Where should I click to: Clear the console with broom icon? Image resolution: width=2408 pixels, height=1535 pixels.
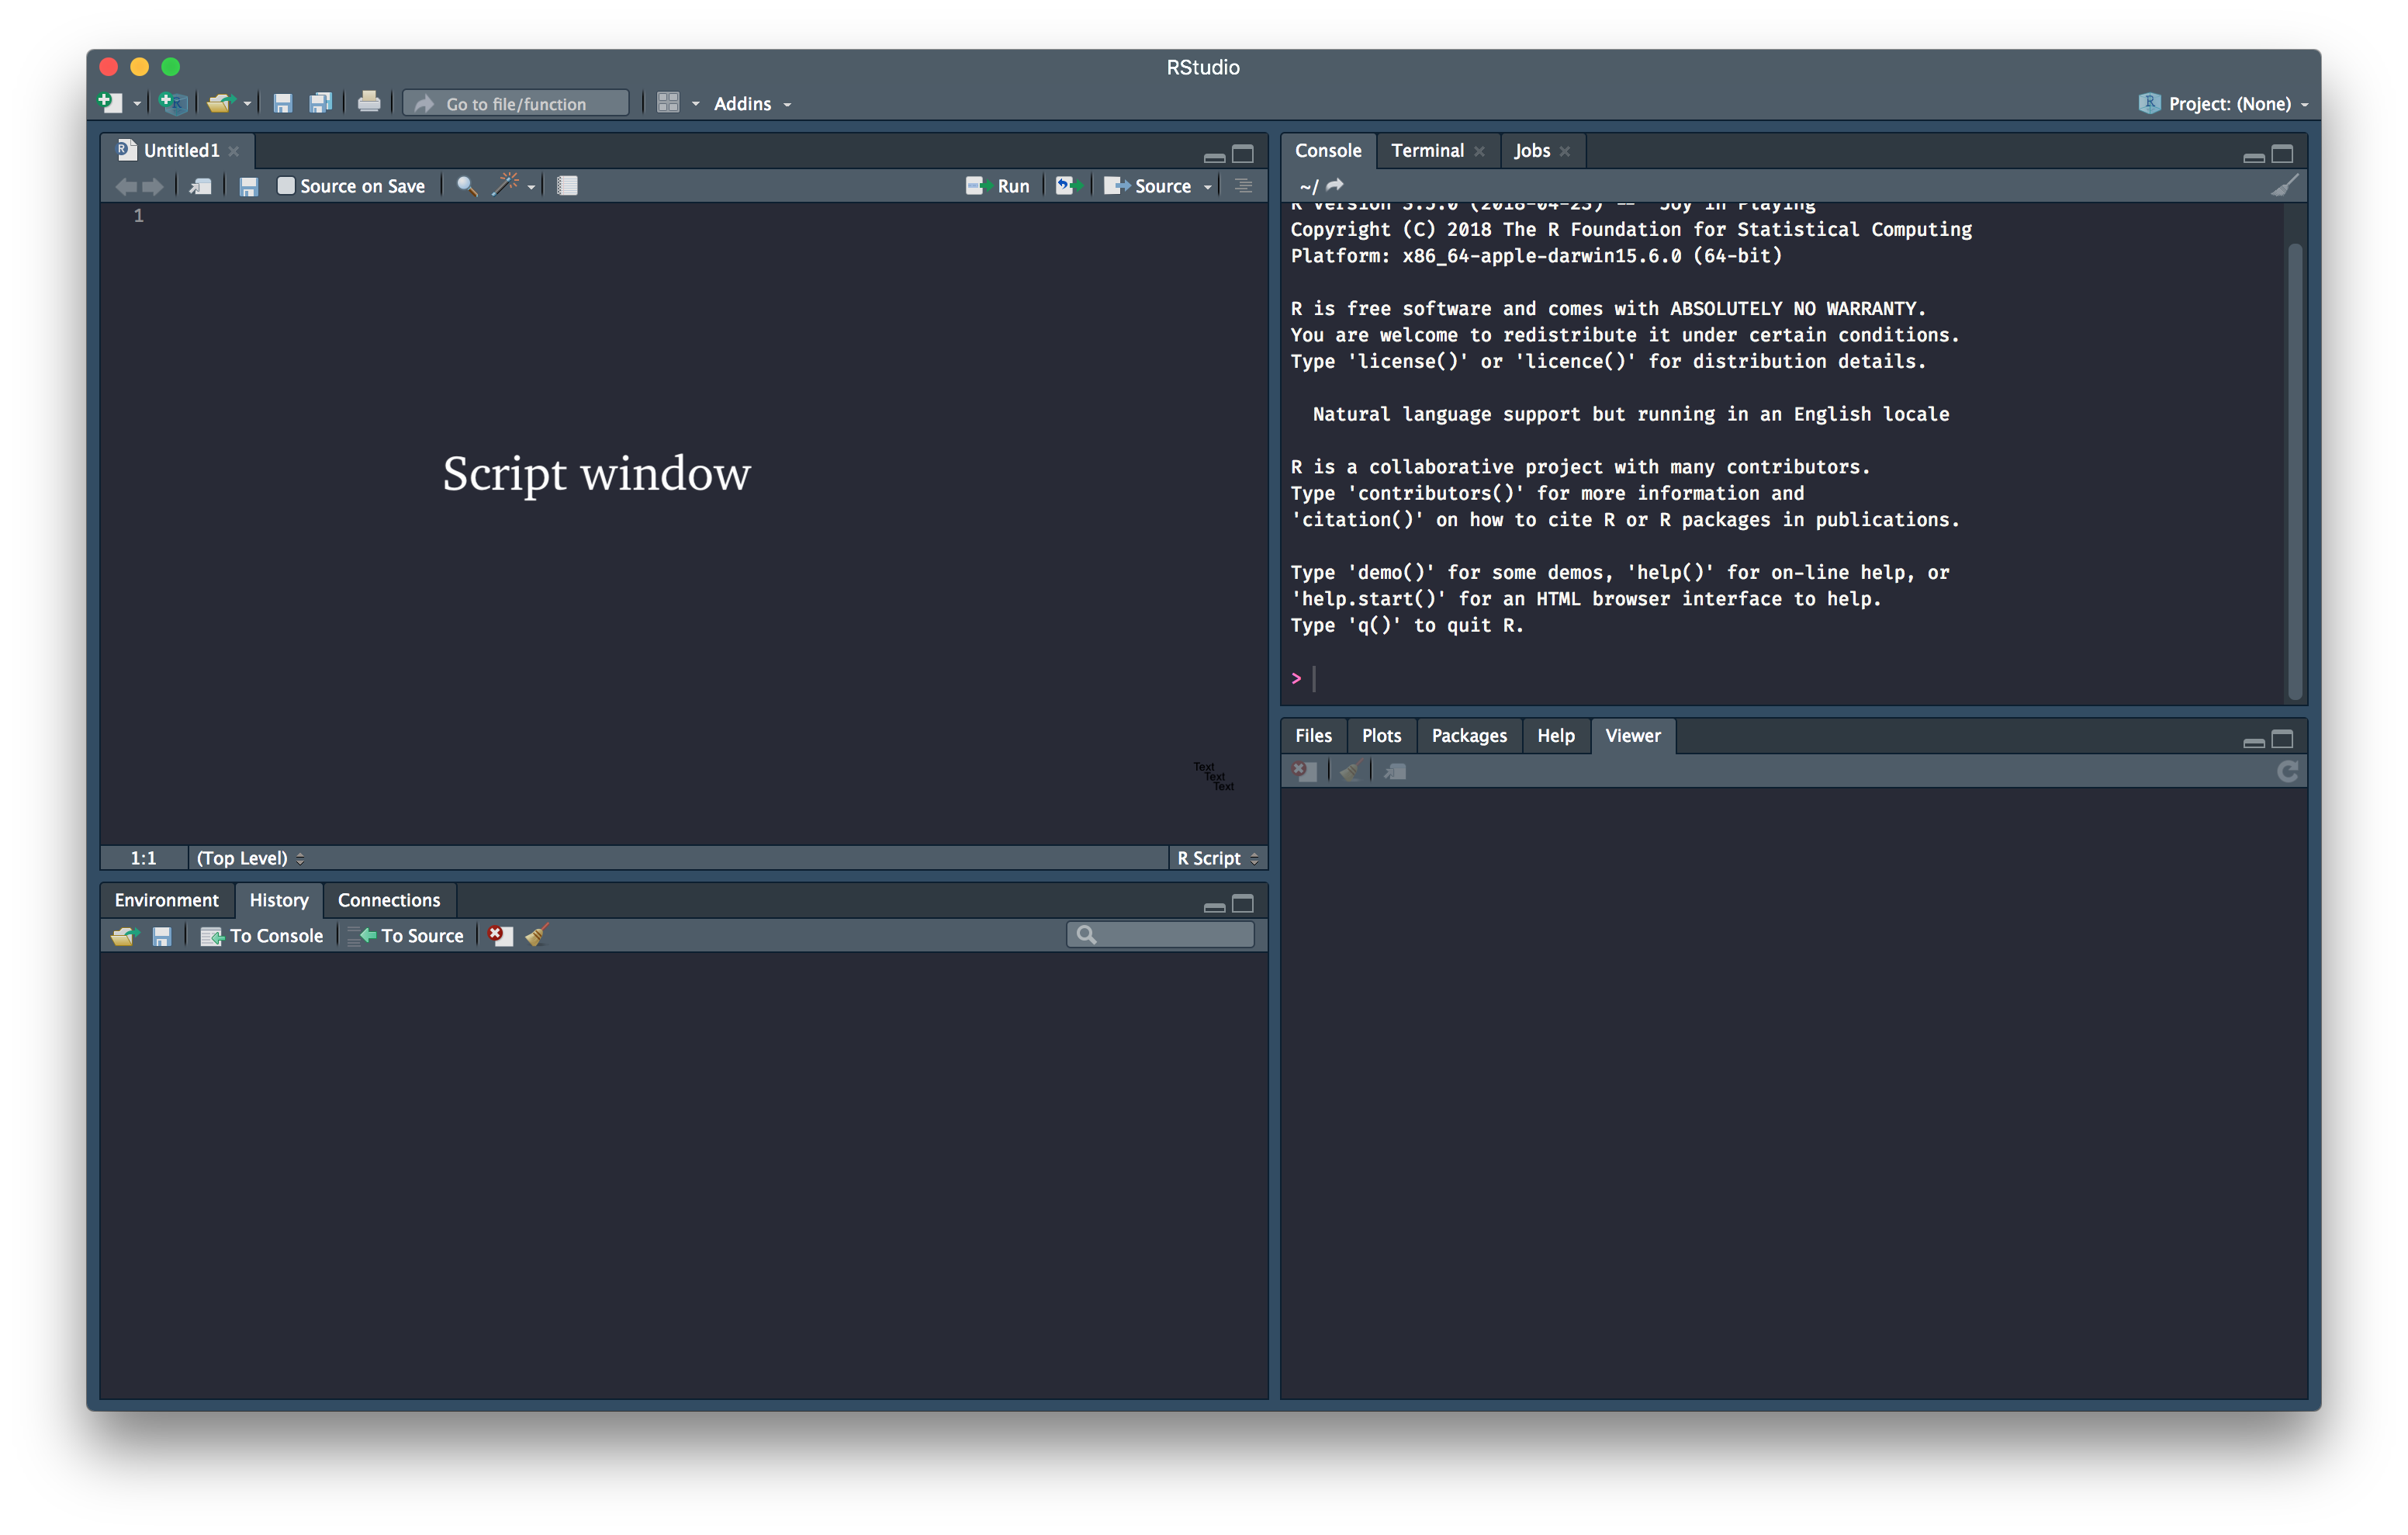coord(2284,185)
